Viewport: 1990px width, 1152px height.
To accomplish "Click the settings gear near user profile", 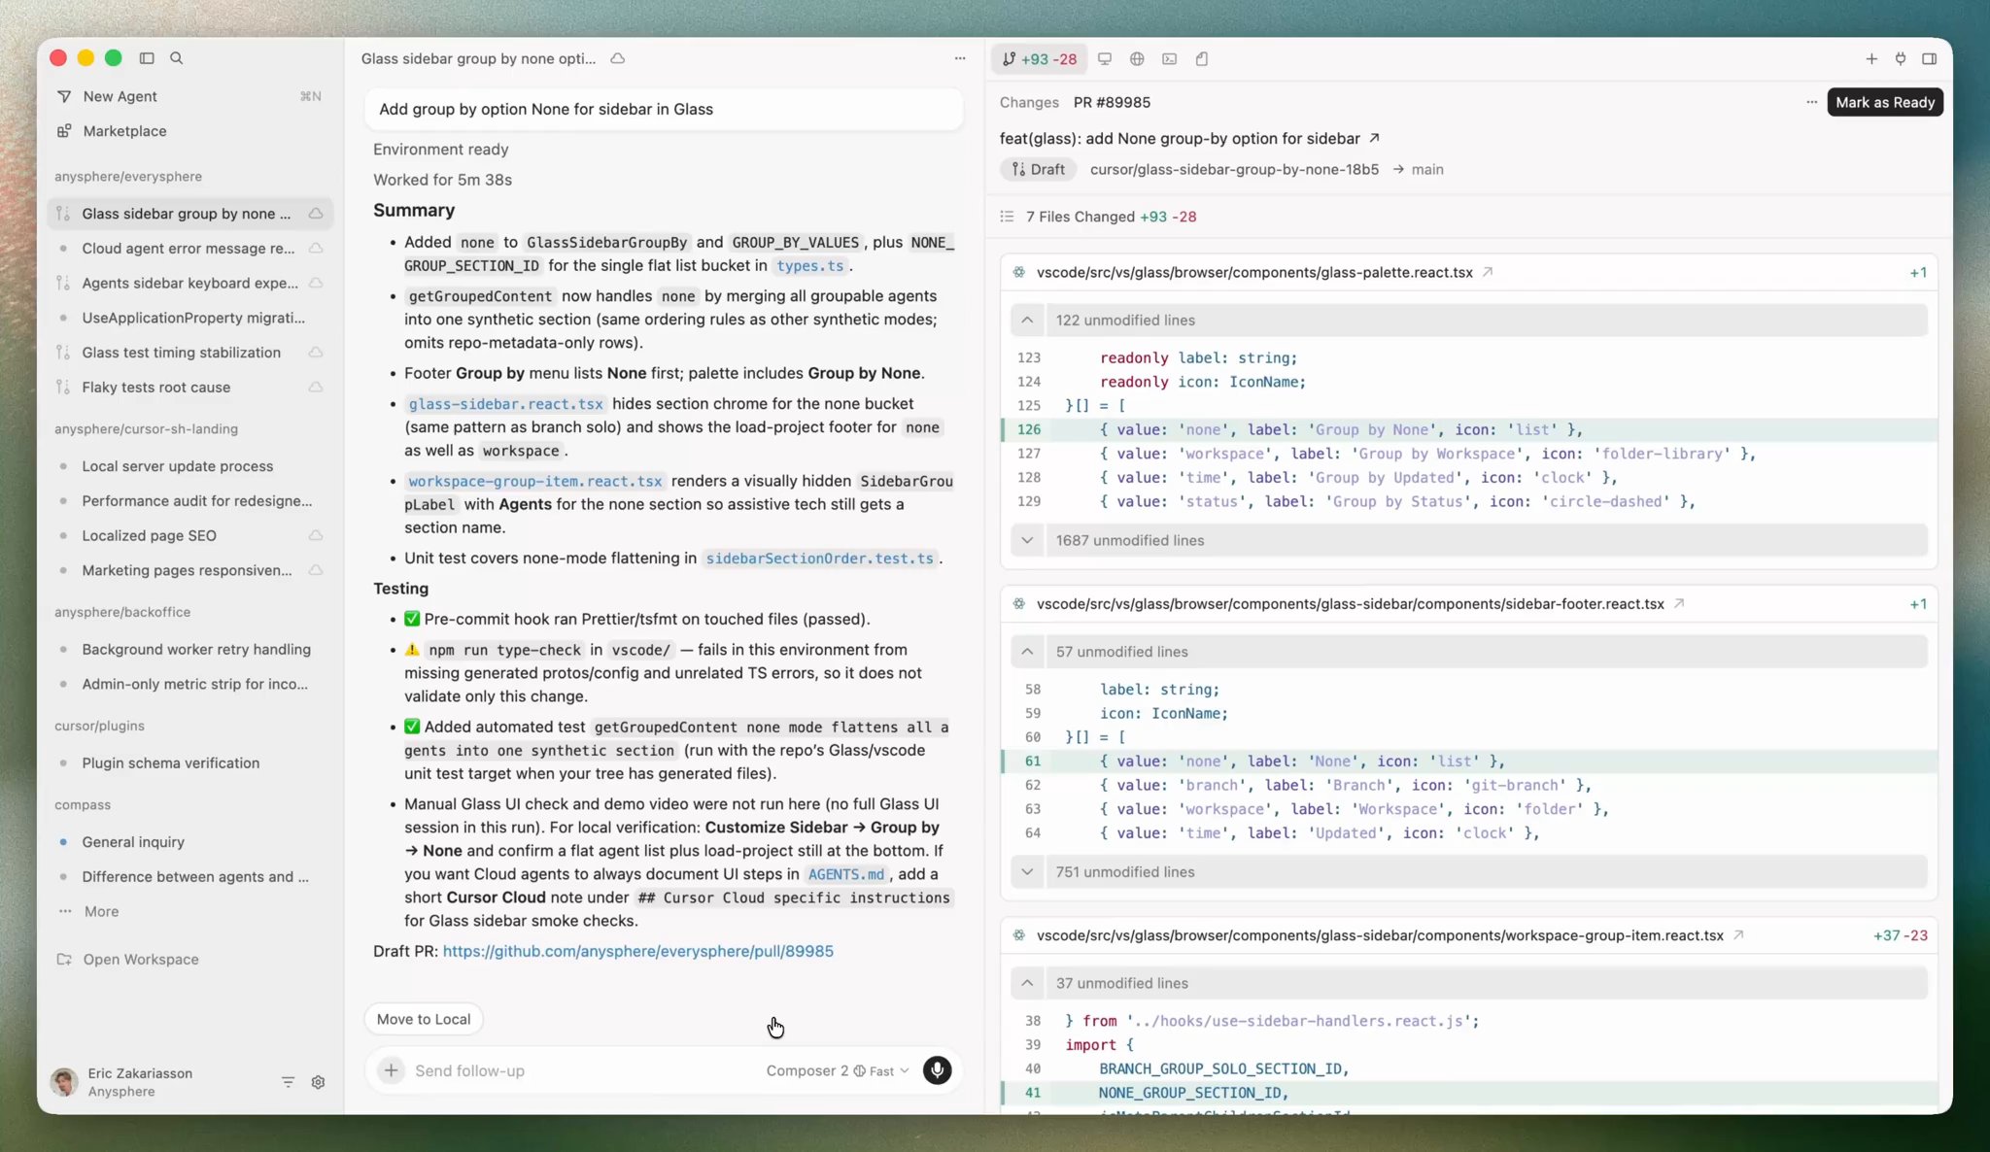I will pyautogui.click(x=318, y=1082).
